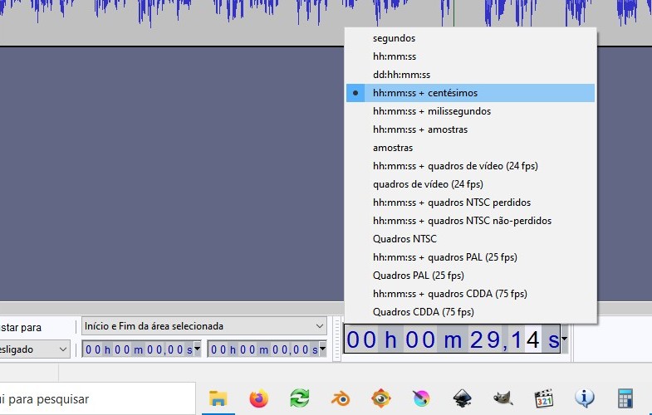Launch Firefox from the taskbar
This screenshot has width=652, height=415.
coord(259,399)
